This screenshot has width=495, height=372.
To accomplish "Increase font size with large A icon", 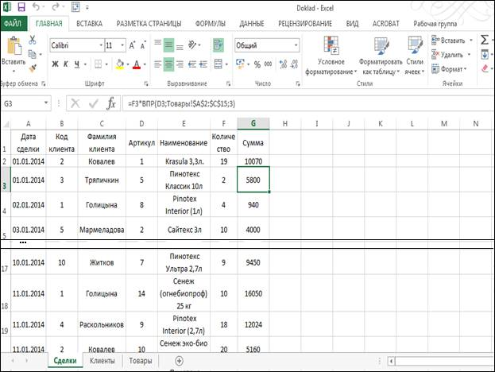I will (x=132, y=45).
